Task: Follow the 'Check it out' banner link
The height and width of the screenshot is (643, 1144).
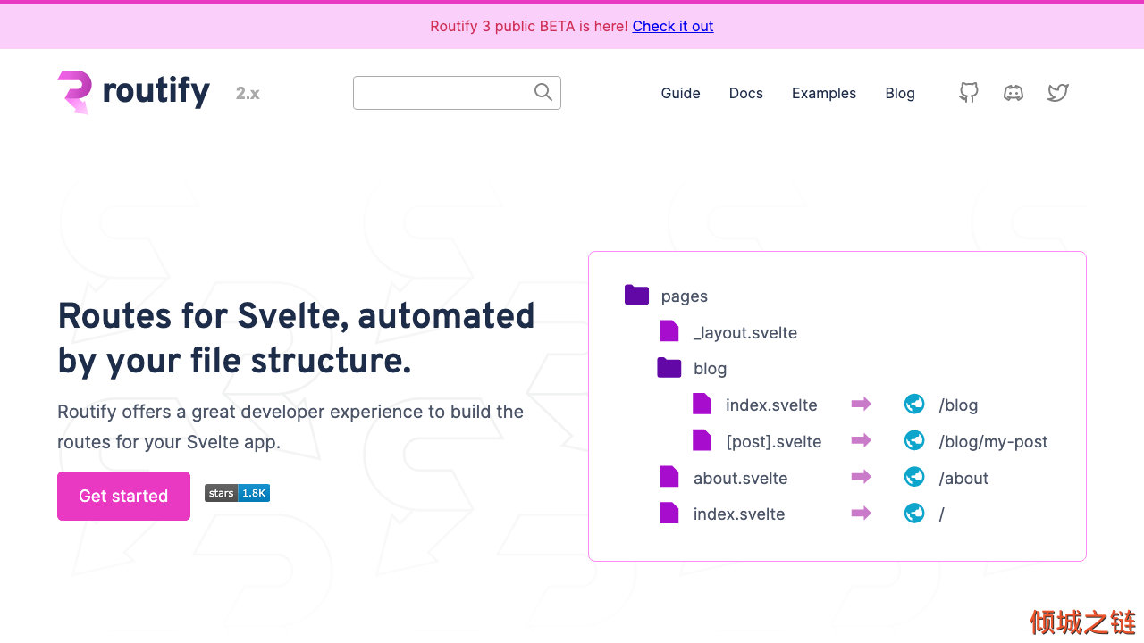Action: tap(673, 27)
